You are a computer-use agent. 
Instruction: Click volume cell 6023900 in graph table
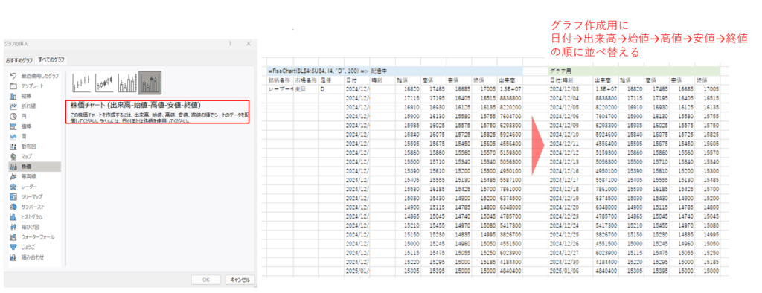606,254
